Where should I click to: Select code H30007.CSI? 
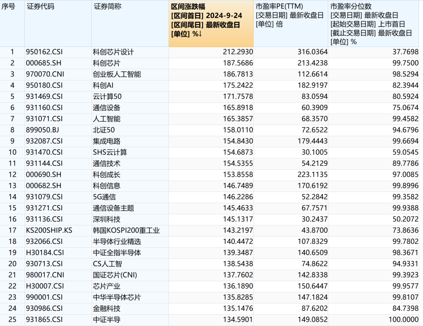pyautogui.click(x=45, y=286)
